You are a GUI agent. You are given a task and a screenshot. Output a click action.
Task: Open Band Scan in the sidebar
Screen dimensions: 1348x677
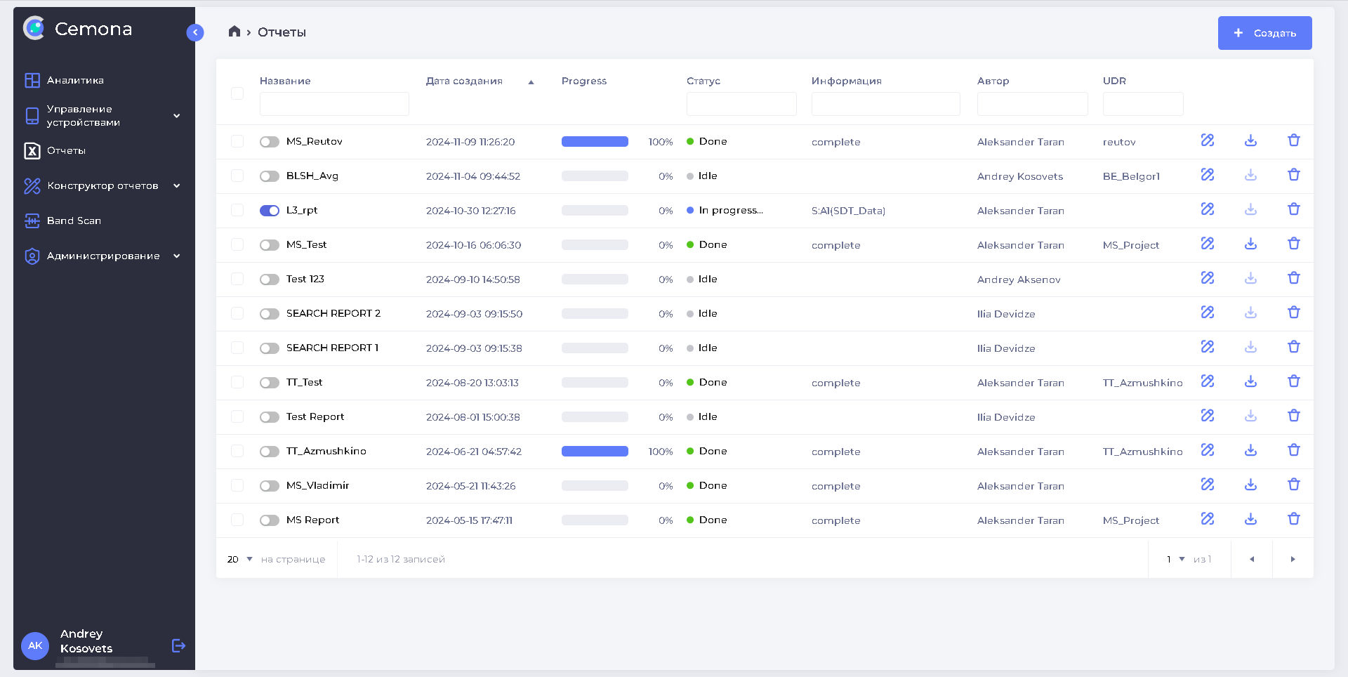tap(74, 221)
